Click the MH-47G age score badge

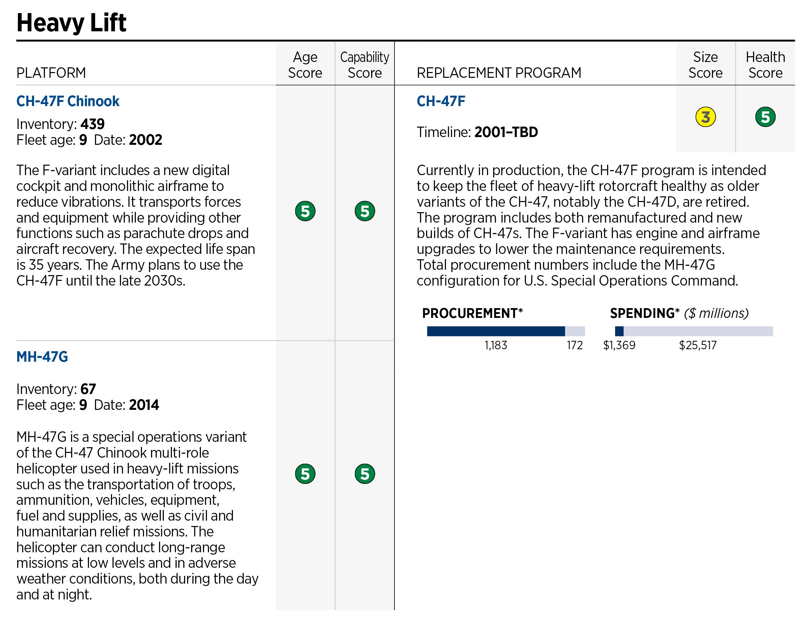[305, 473]
